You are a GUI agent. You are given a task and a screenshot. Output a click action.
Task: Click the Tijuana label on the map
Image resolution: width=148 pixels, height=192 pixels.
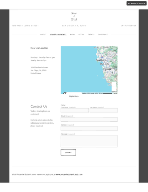[x=107, y=70]
